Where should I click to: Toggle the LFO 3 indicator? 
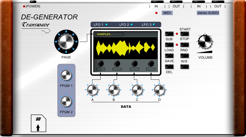[x=154, y=25]
